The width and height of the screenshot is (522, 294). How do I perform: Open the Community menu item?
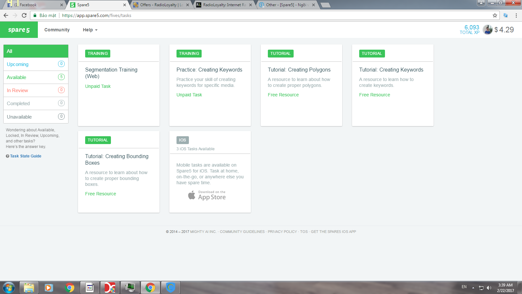coord(57,30)
